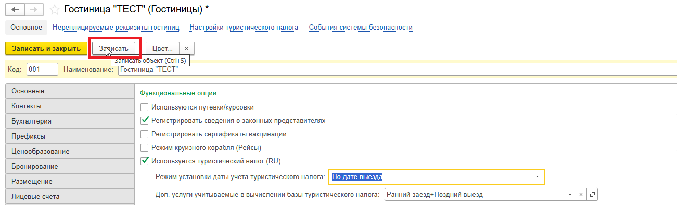Click the По дате выезда field

click(x=430, y=177)
